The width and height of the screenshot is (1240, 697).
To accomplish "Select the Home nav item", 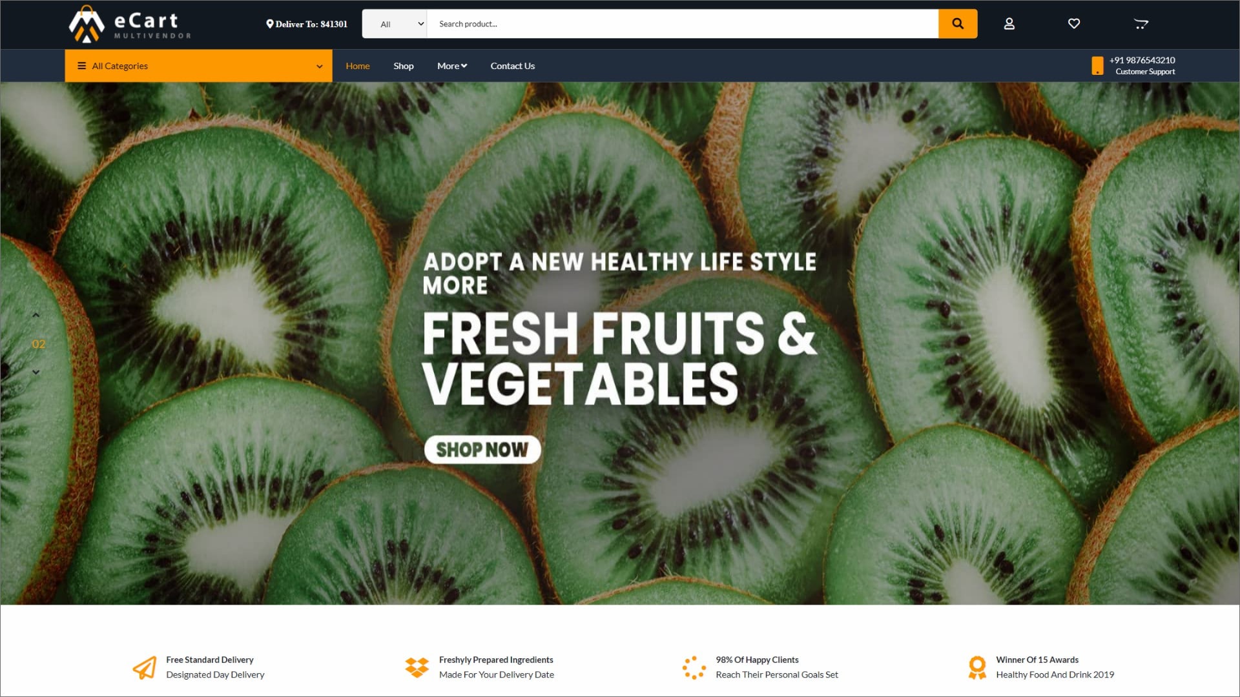I will [x=358, y=66].
